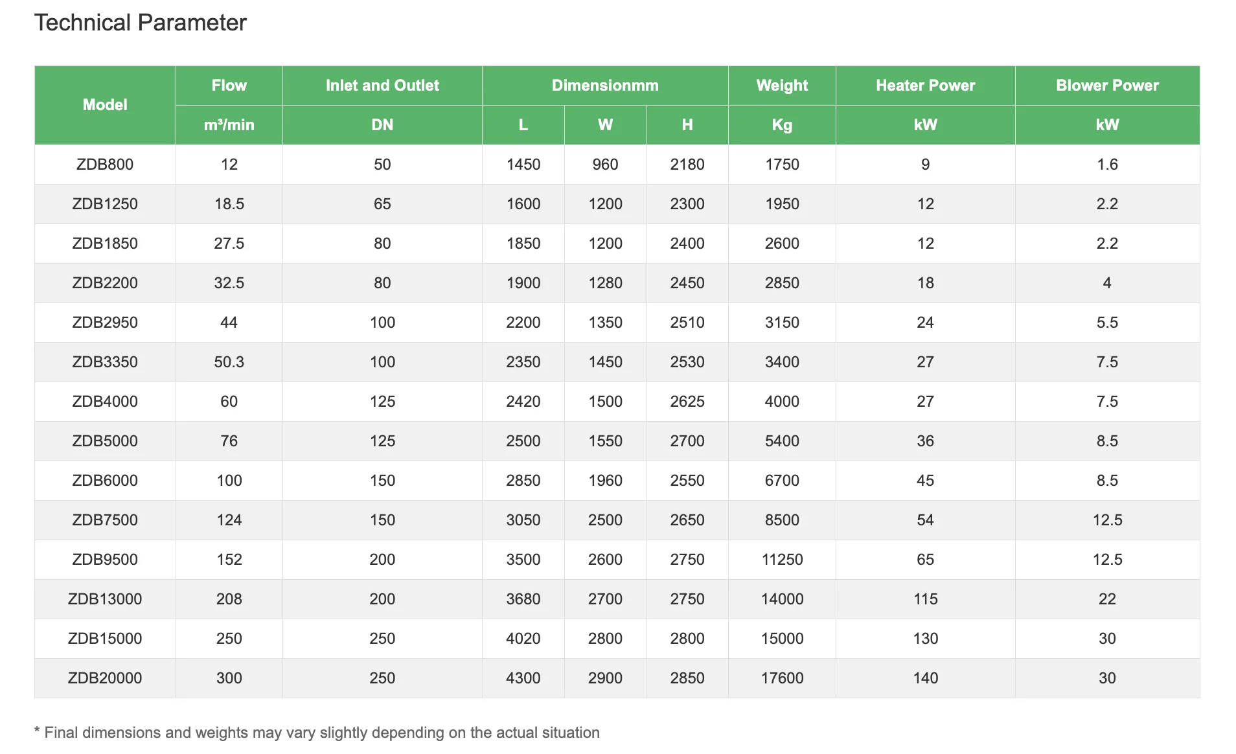Click the 11250 weight value
1236x754 pixels.
click(782, 560)
